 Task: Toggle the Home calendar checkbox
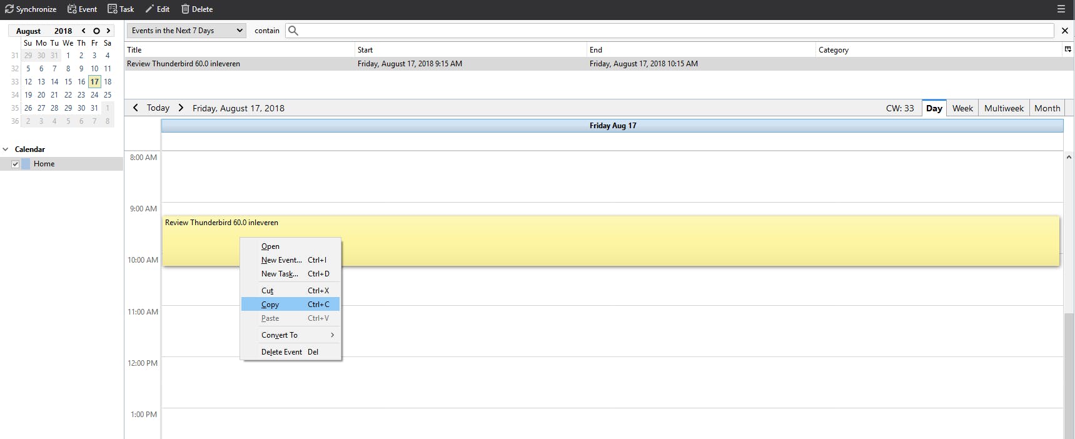pos(16,164)
